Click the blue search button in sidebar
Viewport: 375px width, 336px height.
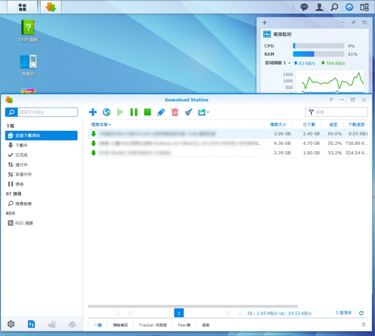[11, 112]
